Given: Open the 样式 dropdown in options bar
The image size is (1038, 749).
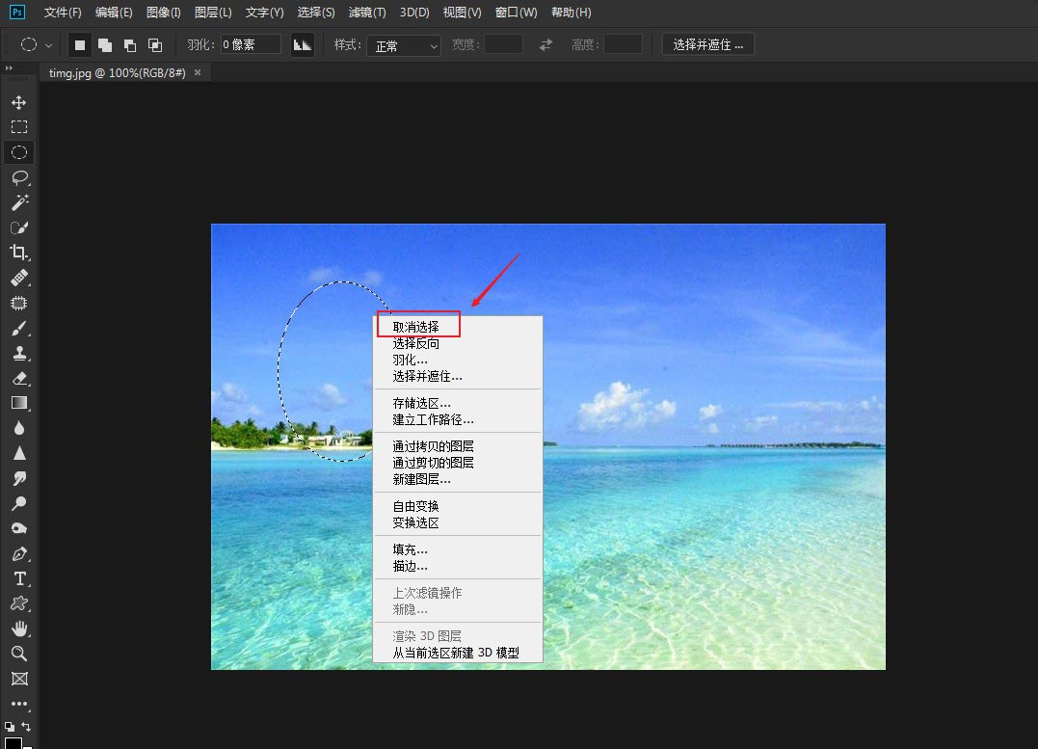Looking at the screenshot, I should pos(403,45).
